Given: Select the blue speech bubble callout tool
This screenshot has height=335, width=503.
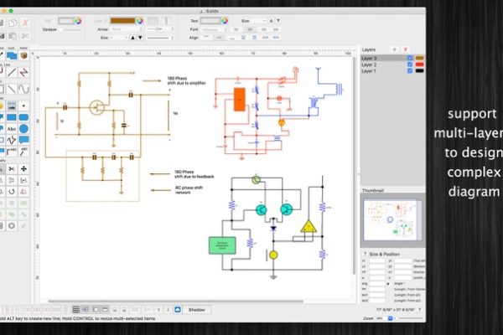Looking at the screenshot, I should click(x=23, y=140).
